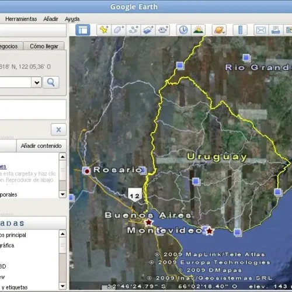Show historical imagery with the clock icon
This screenshot has width=292, height=292.
(x=183, y=30)
